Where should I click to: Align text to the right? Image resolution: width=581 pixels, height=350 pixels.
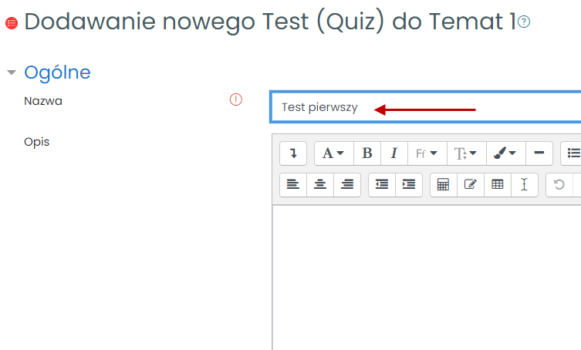coord(347,185)
